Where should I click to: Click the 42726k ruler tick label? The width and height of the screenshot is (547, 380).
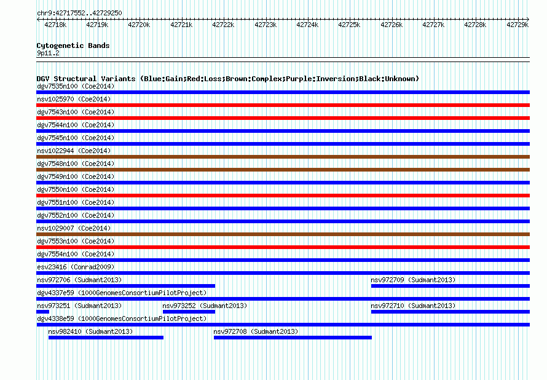392,25
